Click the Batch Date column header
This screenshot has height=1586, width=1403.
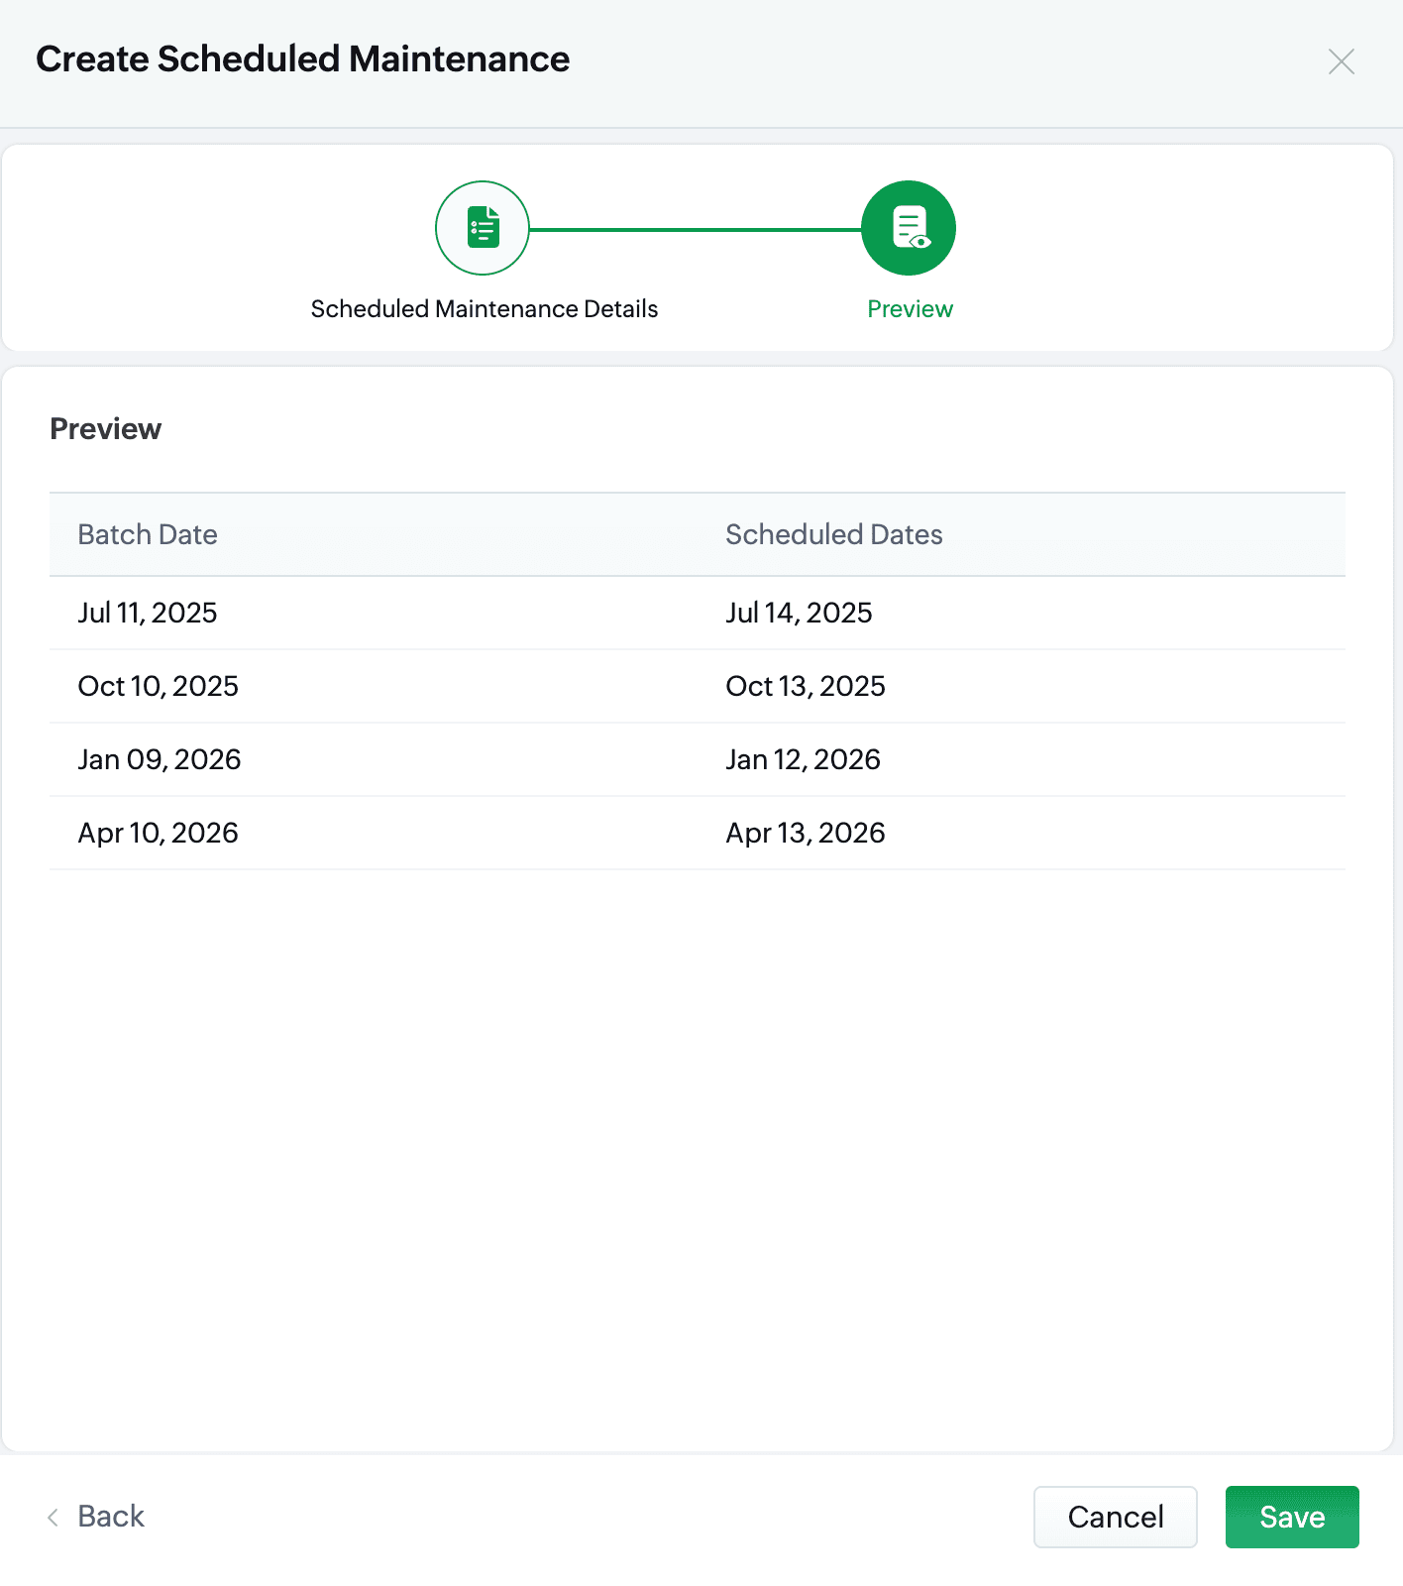tap(148, 534)
